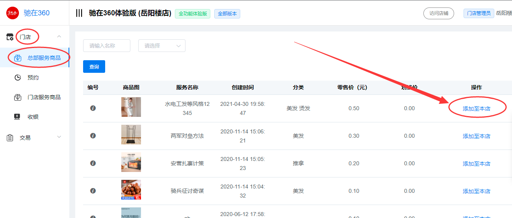Click info icon for 两军对垒方法 row
This screenshot has height=218, width=512.
(93, 135)
